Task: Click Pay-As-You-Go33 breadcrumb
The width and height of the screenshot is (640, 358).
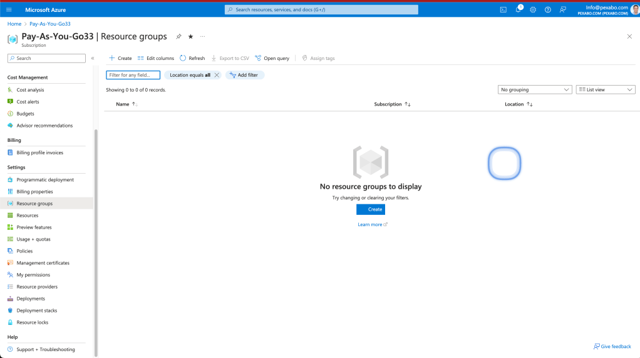Action: pos(50,24)
